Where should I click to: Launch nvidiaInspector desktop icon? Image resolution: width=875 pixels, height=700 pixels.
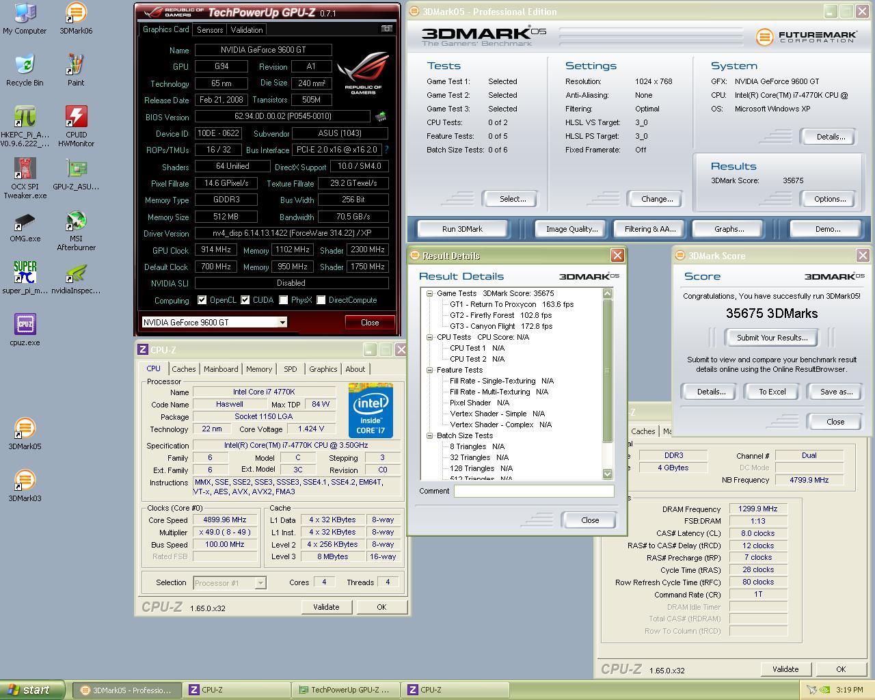[x=76, y=278]
